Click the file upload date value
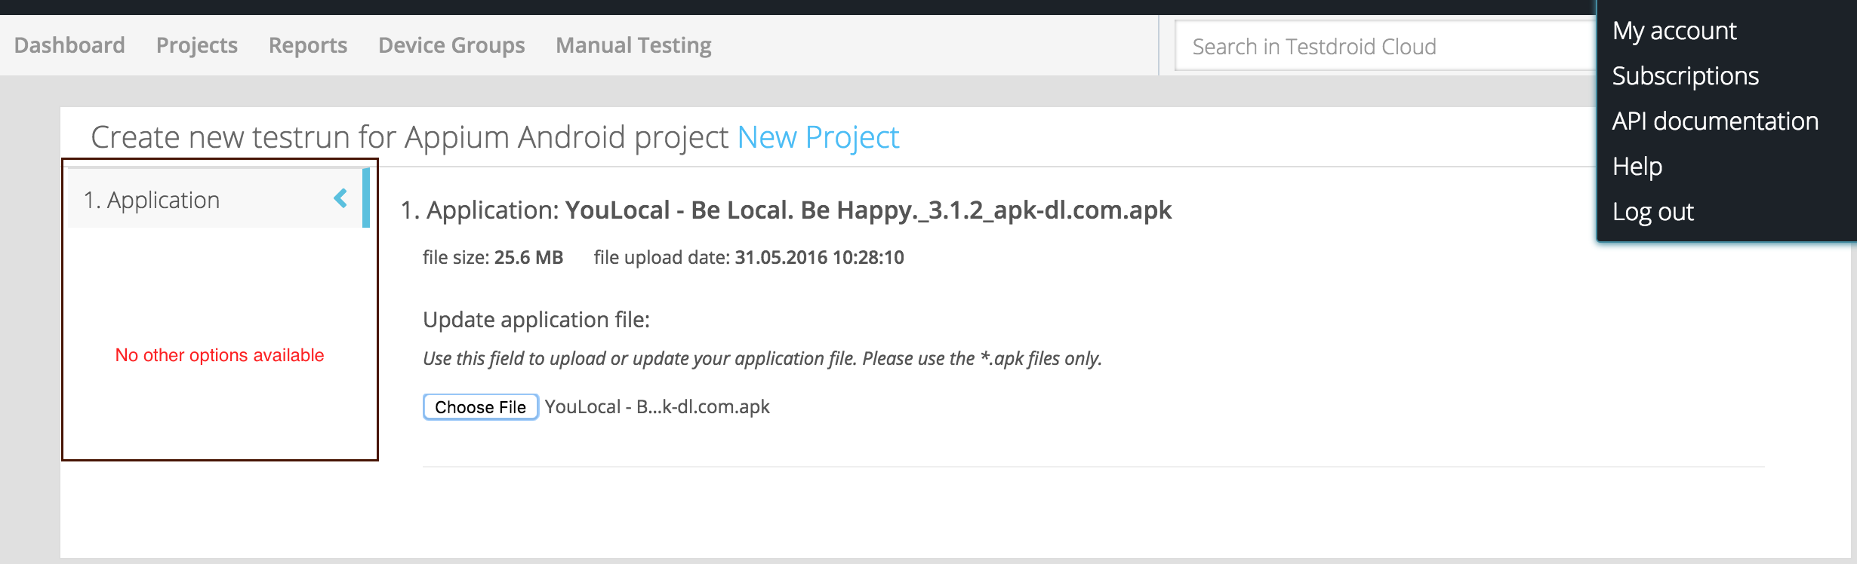 pos(819,258)
